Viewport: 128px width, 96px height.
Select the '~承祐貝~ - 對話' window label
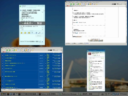32,23
